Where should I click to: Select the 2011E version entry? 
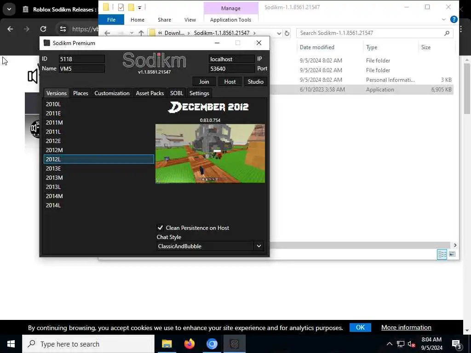point(99,113)
